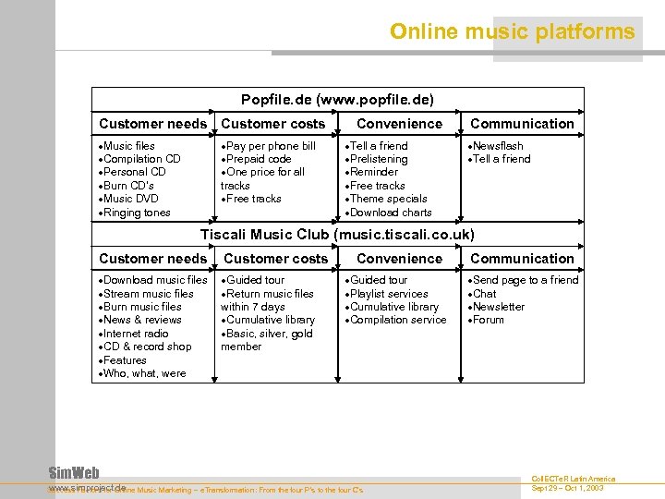Click 'Customer needs' header under Tiscali Music Club

153,259
